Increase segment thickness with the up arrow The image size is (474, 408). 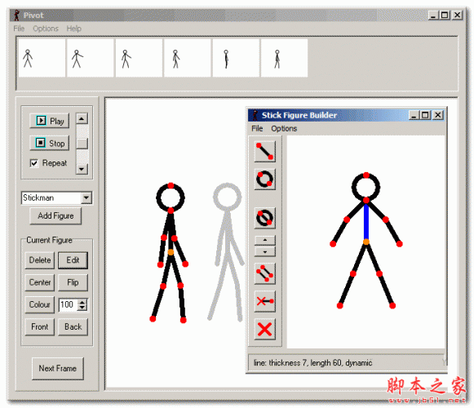(x=265, y=241)
